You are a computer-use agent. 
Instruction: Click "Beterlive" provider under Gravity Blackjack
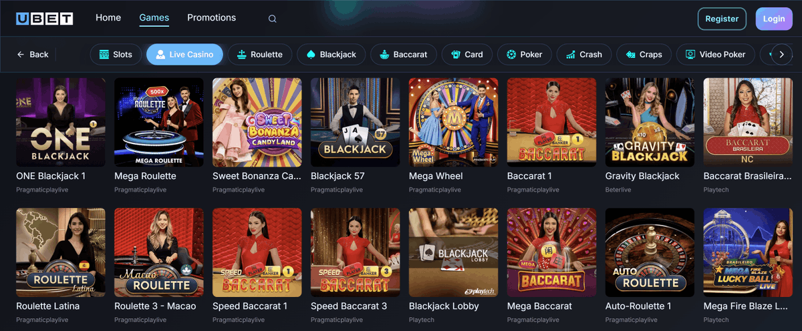pyautogui.click(x=618, y=190)
